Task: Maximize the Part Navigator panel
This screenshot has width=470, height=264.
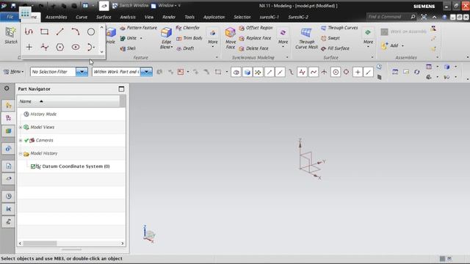Action: pyautogui.click(x=121, y=89)
